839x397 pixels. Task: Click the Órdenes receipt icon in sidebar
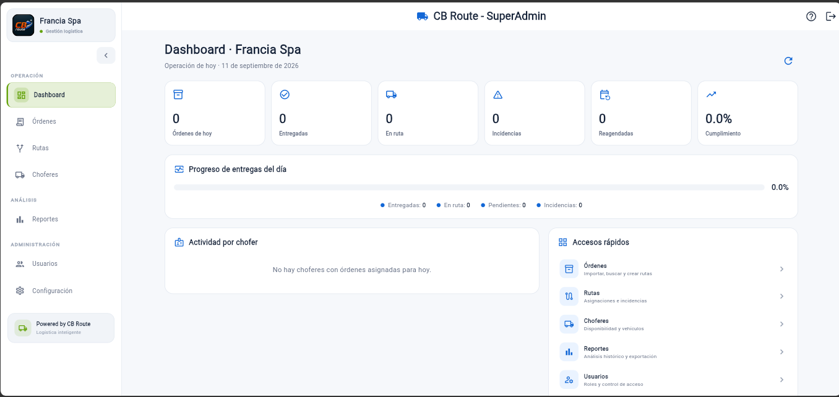[x=20, y=122]
